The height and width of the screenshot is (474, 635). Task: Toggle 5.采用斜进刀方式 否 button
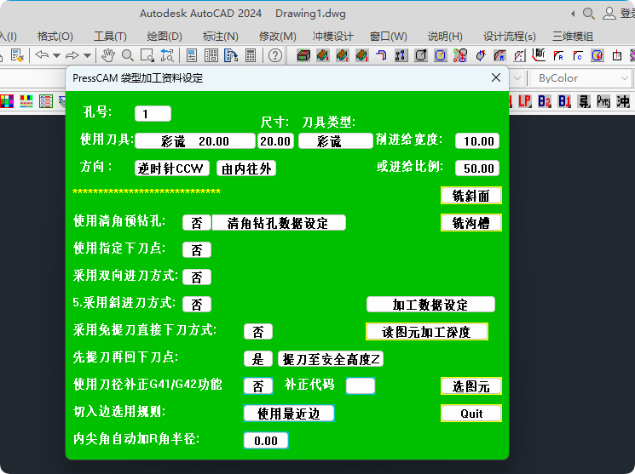click(x=197, y=304)
